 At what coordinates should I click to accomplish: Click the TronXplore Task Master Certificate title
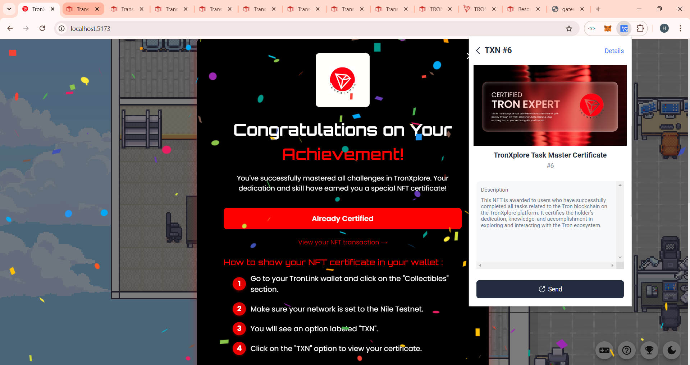pyautogui.click(x=550, y=155)
